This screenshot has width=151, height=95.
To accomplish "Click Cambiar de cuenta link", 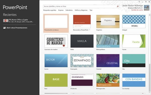I will 137,10.
